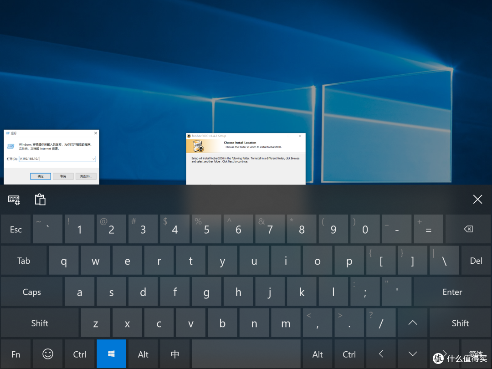Tap the right Ctrl key
This screenshot has width=492, height=369.
tap(349, 354)
